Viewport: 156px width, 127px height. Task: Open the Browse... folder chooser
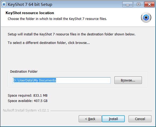[128, 80]
